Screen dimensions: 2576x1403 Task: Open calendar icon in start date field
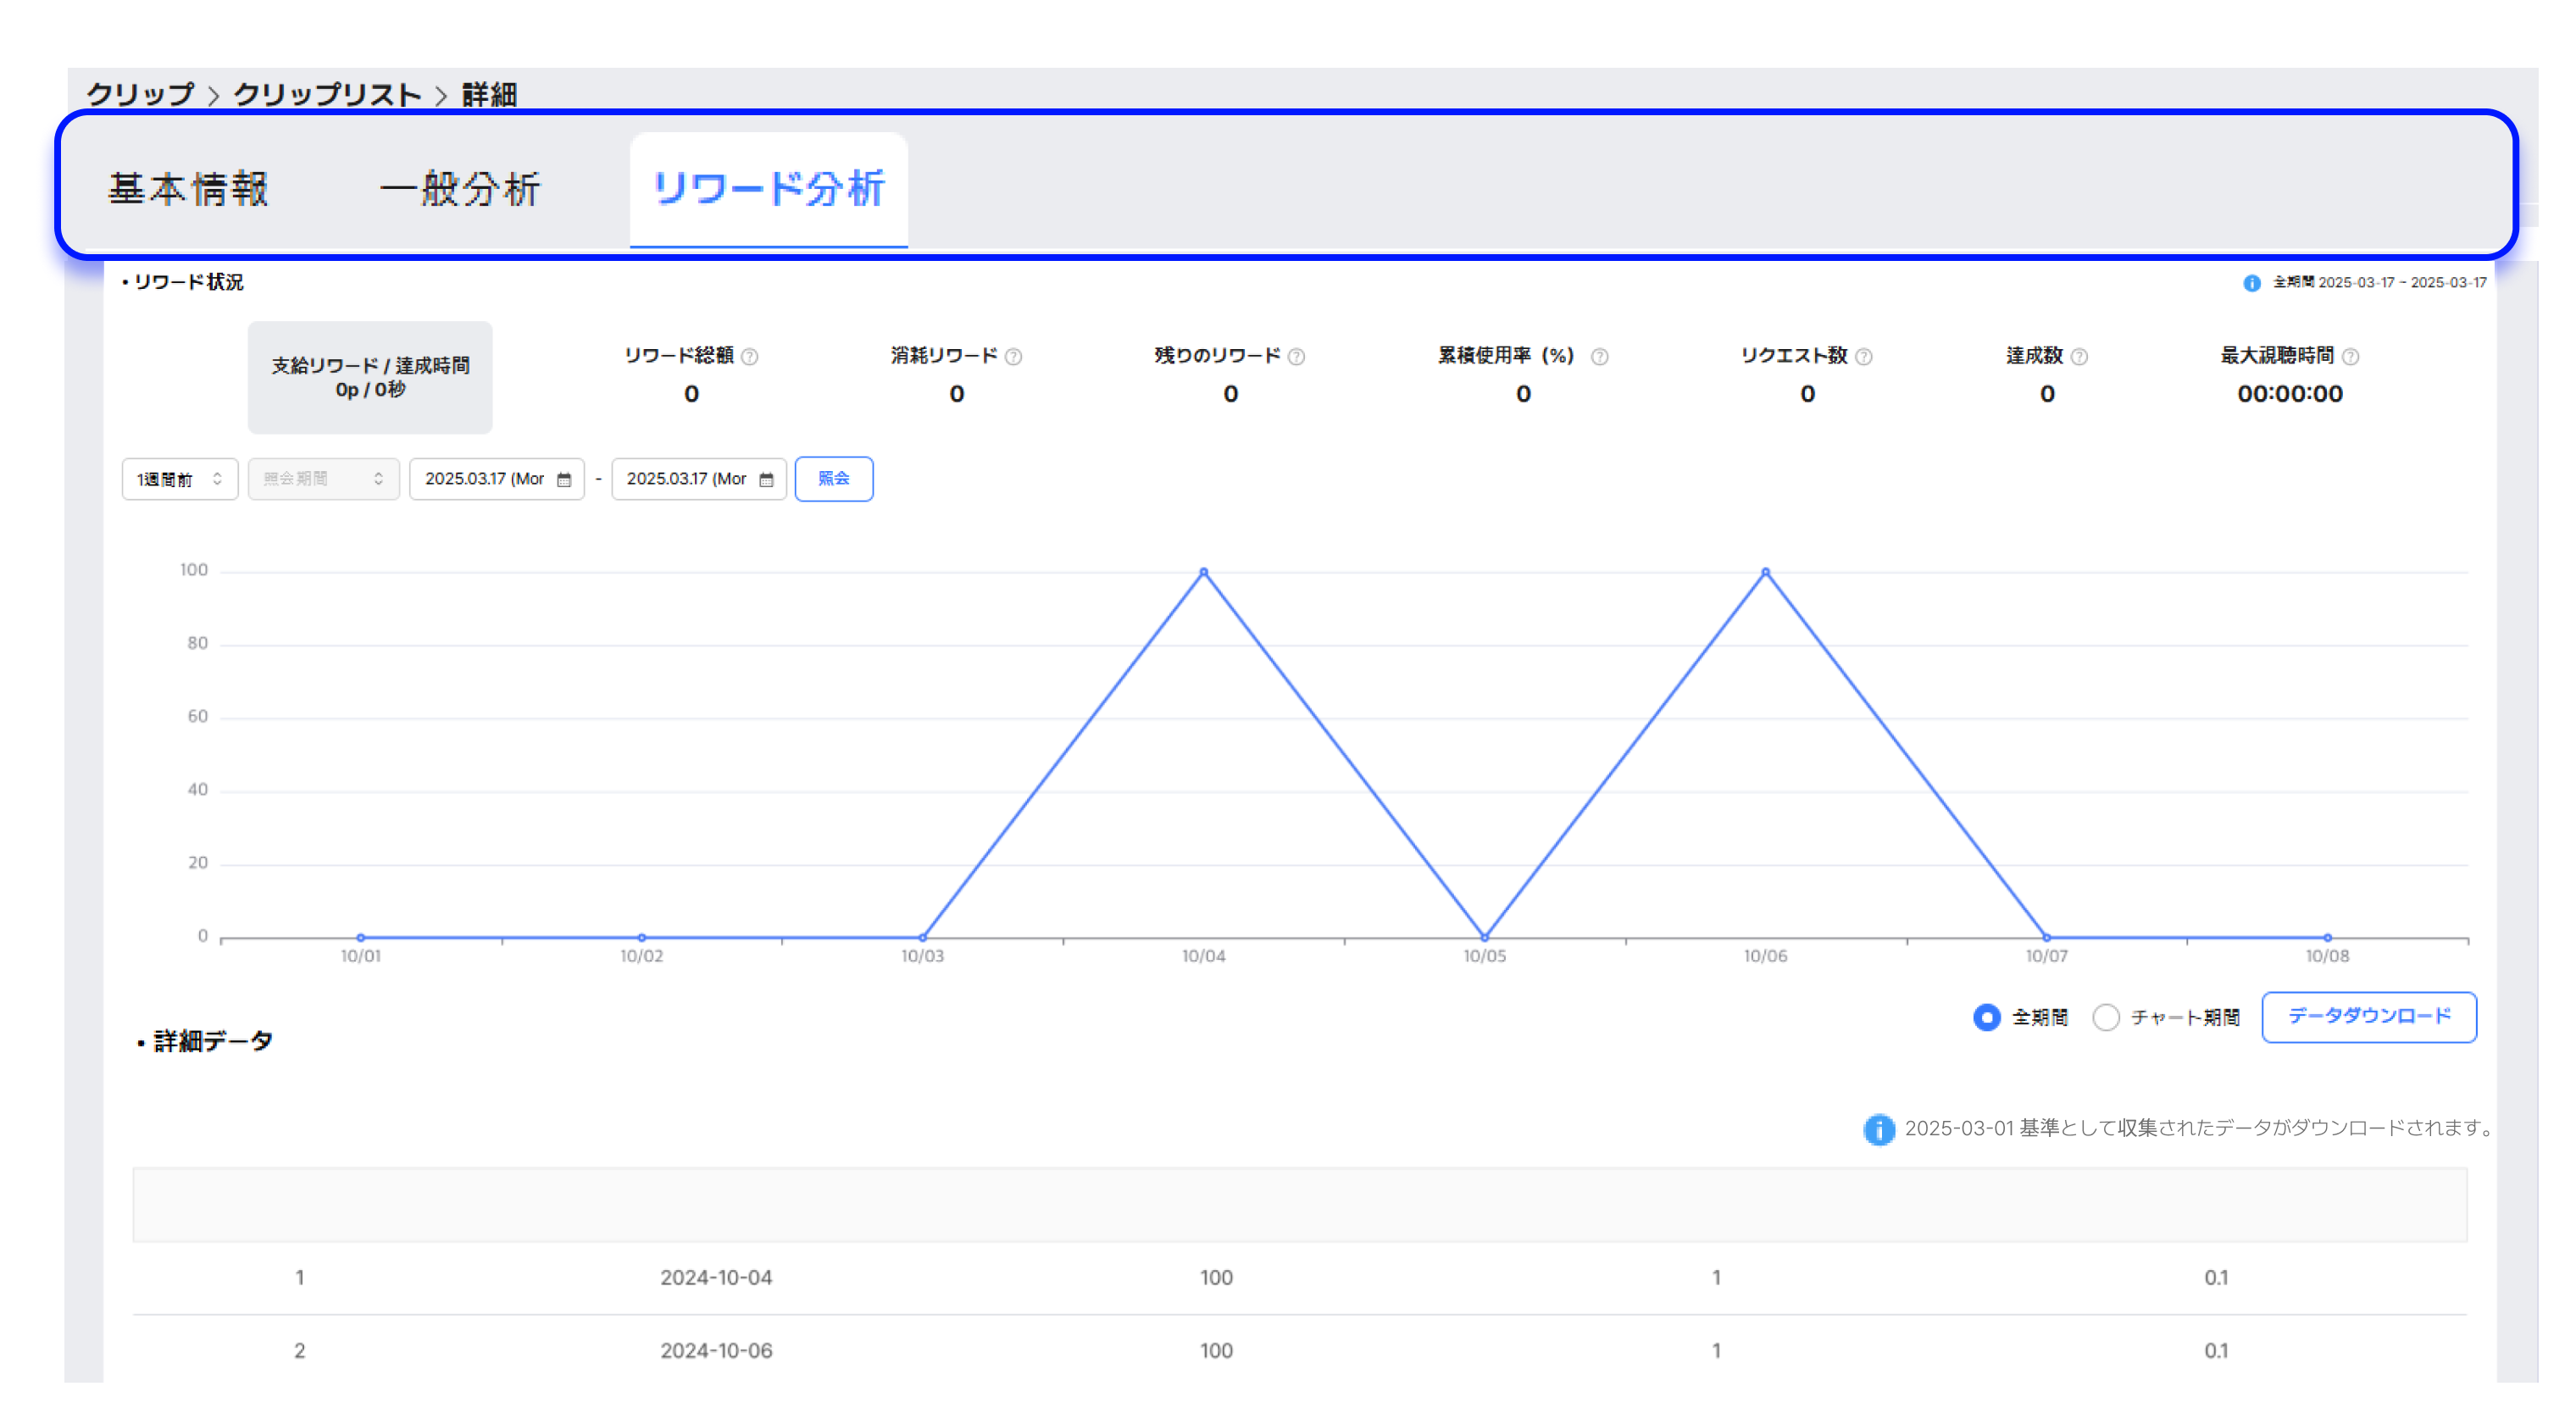564,480
